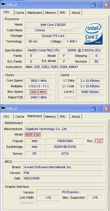Click the empty Level 3 cache field
This screenshot has height=211, width=110.
pyautogui.click(x=90, y=97)
